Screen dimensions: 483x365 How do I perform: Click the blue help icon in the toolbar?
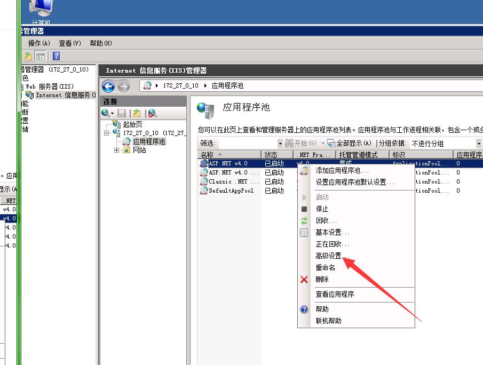[x=56, y=56]
